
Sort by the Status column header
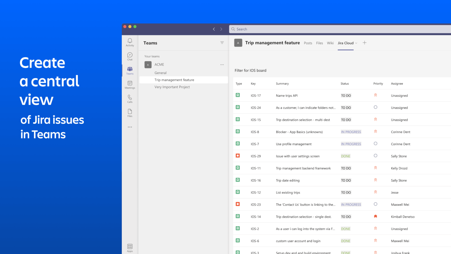click(x=345, y=84)
